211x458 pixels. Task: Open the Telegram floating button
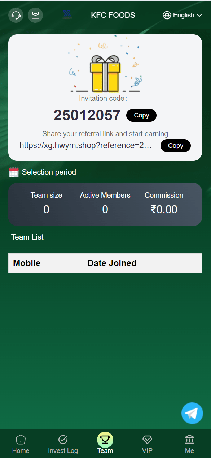pyautogui.click(x=192, y=413)
